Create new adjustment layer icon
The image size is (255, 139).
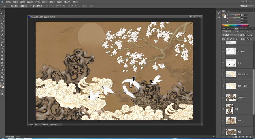point(240,137)
